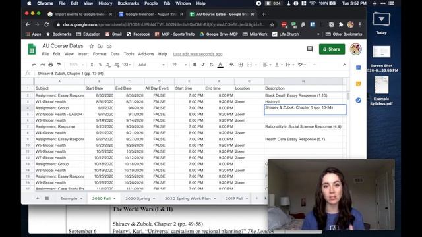Screen dimensions: 422x237
Task: Format as percent icon
Action: pyautogui.click(x=100, y=65)
